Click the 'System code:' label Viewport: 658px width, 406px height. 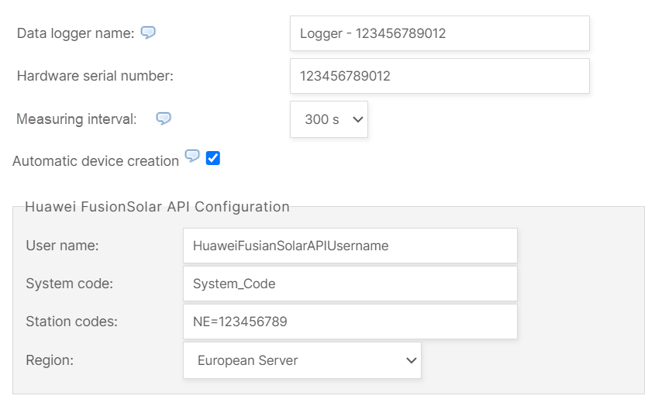[x=69, y=284]
